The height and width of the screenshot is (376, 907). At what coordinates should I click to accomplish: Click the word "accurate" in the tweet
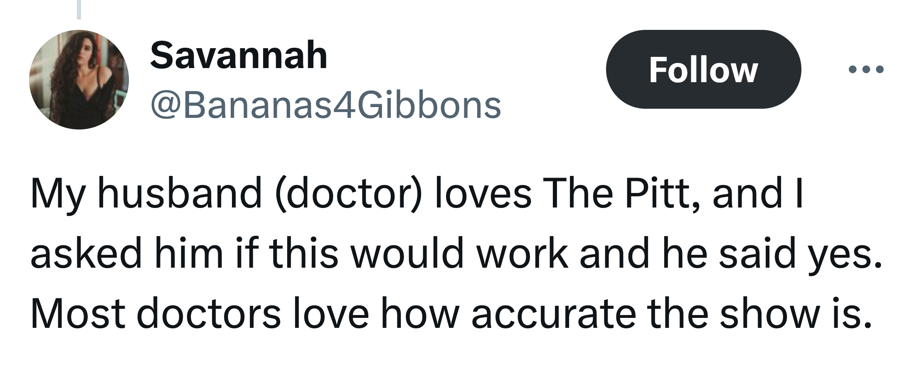(553, 313)
